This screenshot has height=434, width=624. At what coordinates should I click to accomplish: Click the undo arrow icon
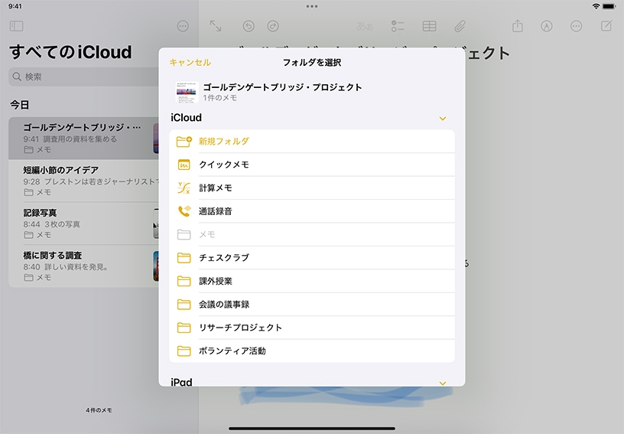[x=249, y=26]
